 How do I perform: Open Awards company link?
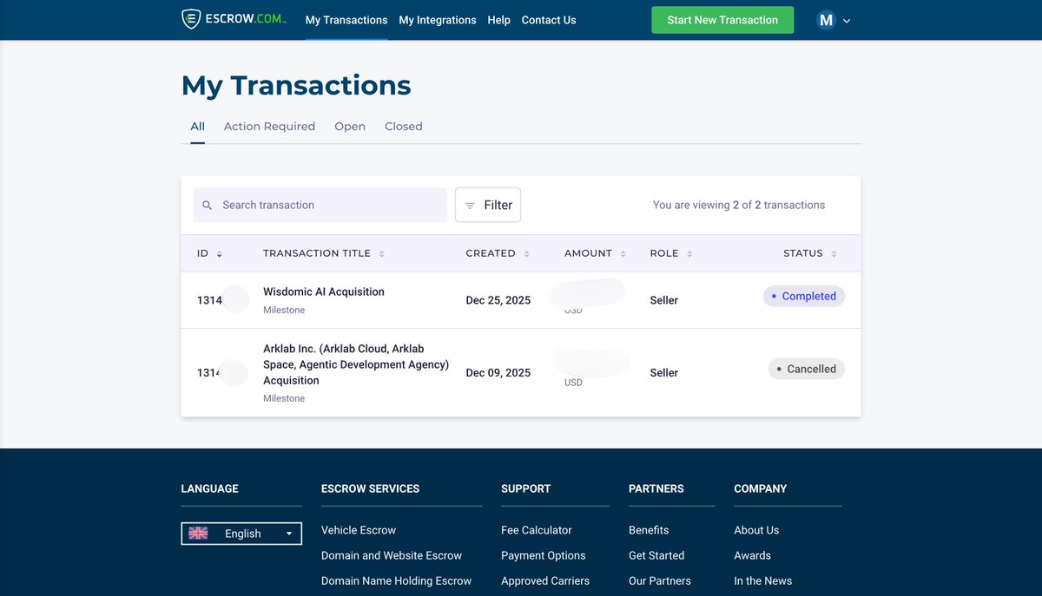(x=753, y=555)
